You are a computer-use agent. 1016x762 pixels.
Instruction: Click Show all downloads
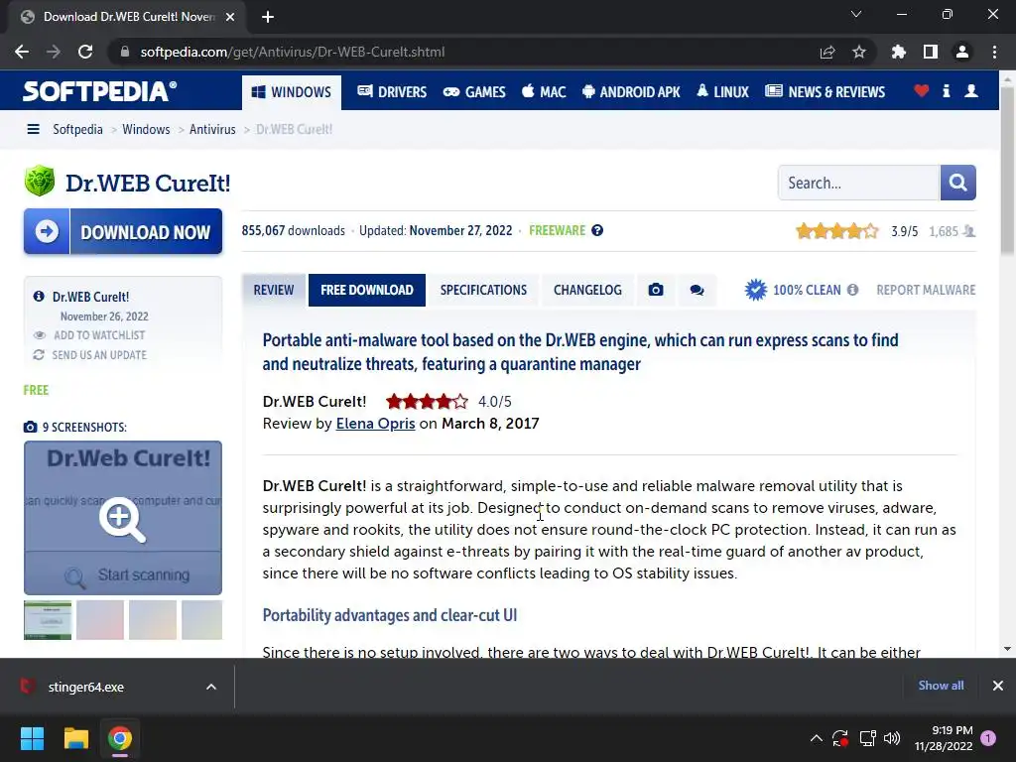coord(941,686)
